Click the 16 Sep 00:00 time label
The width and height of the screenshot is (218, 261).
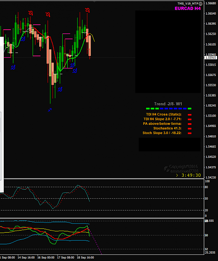(46, 258)
